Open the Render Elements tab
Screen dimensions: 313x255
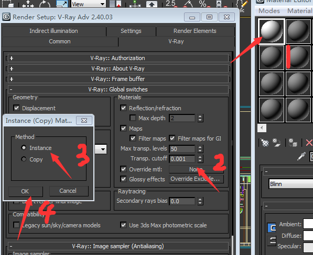195,31
